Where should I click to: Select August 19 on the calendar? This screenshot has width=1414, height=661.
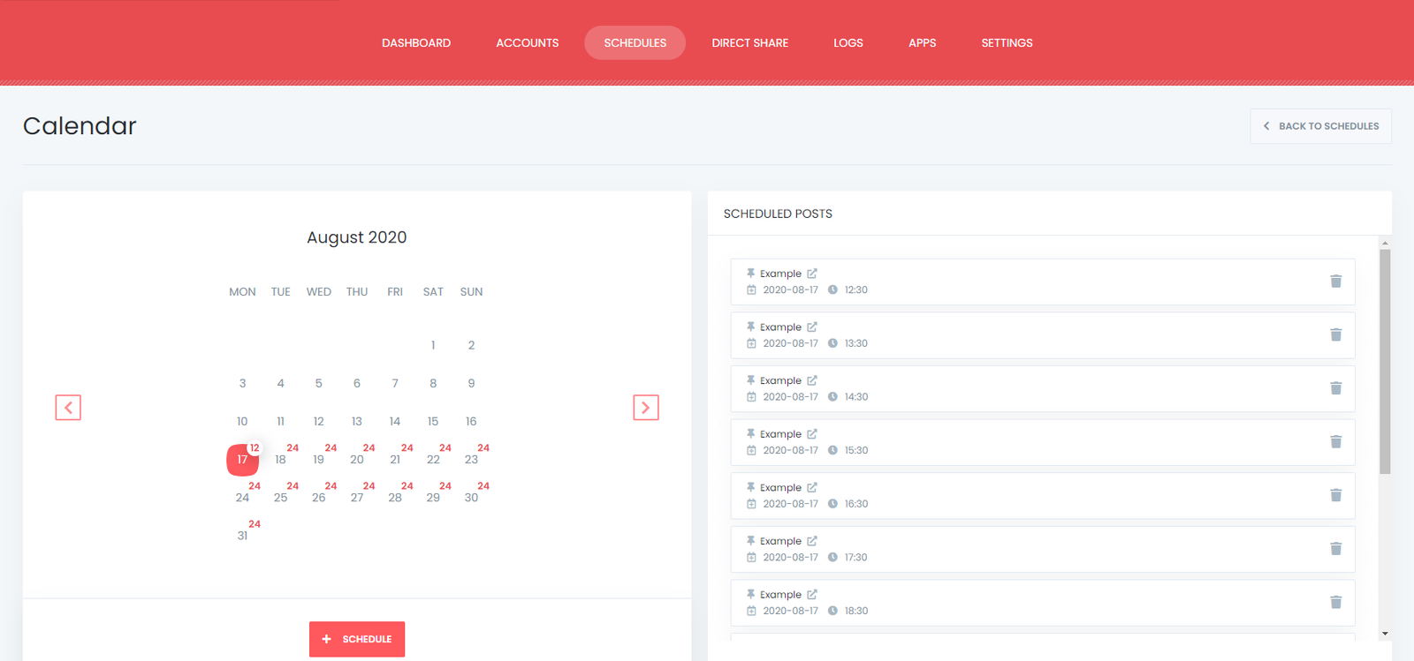click(x=319, y=460)
